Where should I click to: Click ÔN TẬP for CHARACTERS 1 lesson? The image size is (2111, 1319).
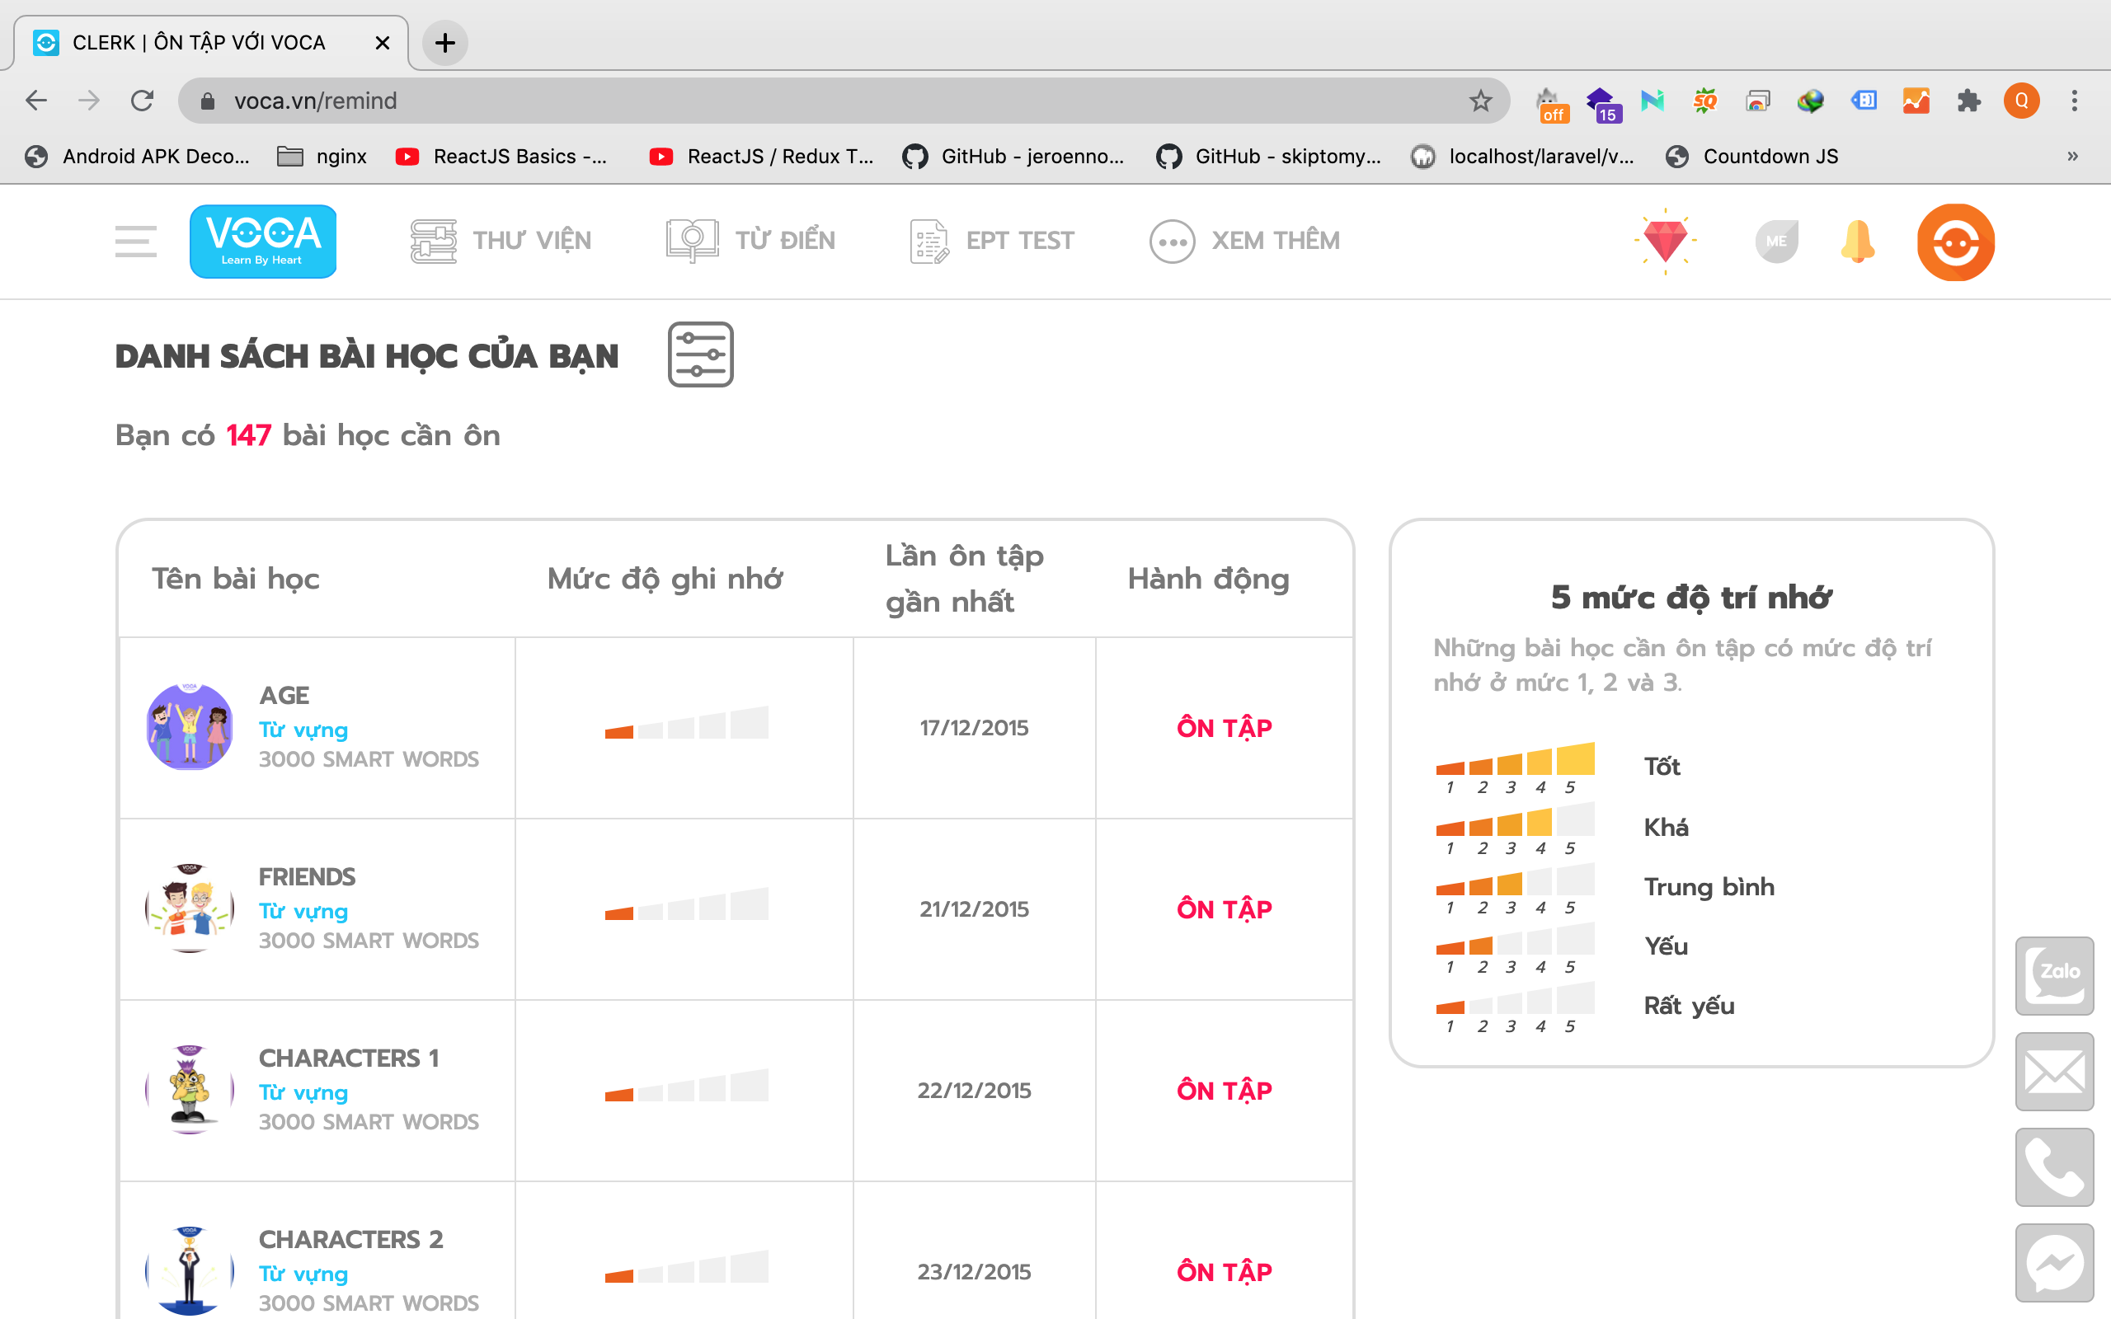(x=1224, y=1091)
